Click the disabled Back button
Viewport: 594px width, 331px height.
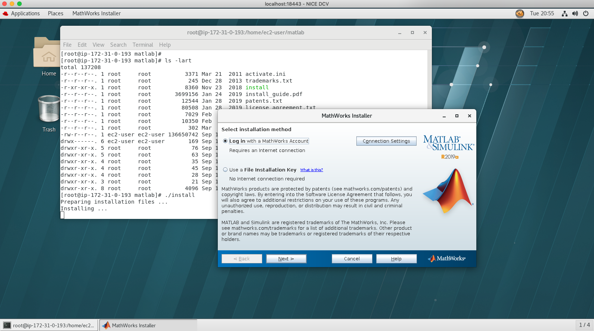[x=242, y=259]
